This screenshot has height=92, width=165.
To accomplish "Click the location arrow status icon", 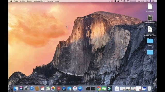I will coord(109,1).
